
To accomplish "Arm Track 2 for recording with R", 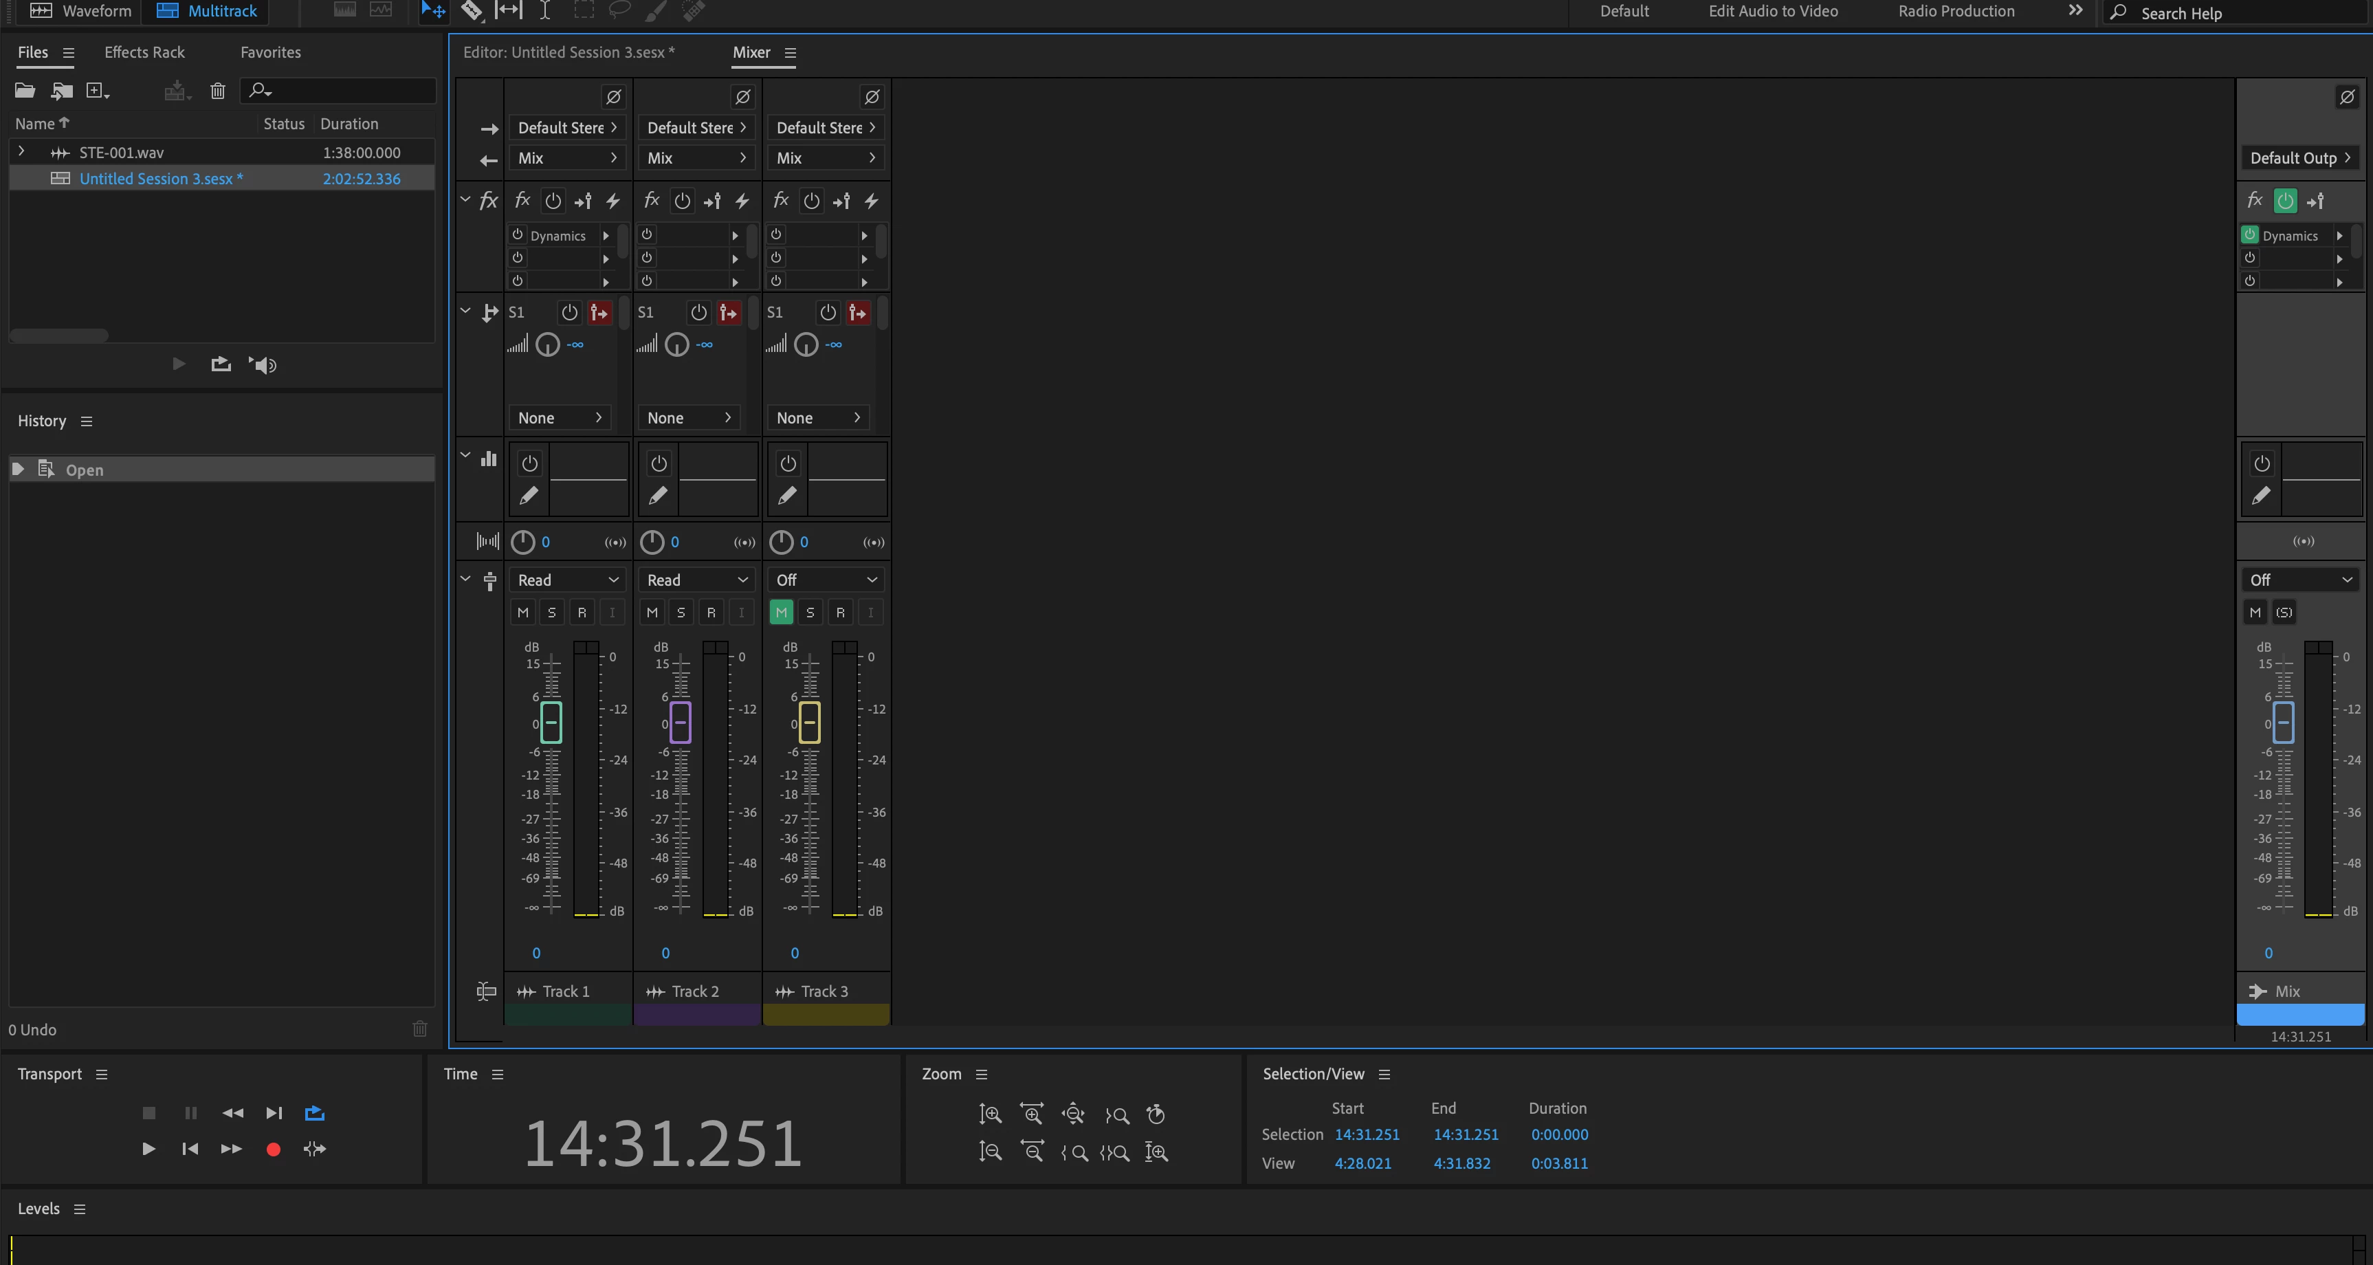I will click(711, 612).
